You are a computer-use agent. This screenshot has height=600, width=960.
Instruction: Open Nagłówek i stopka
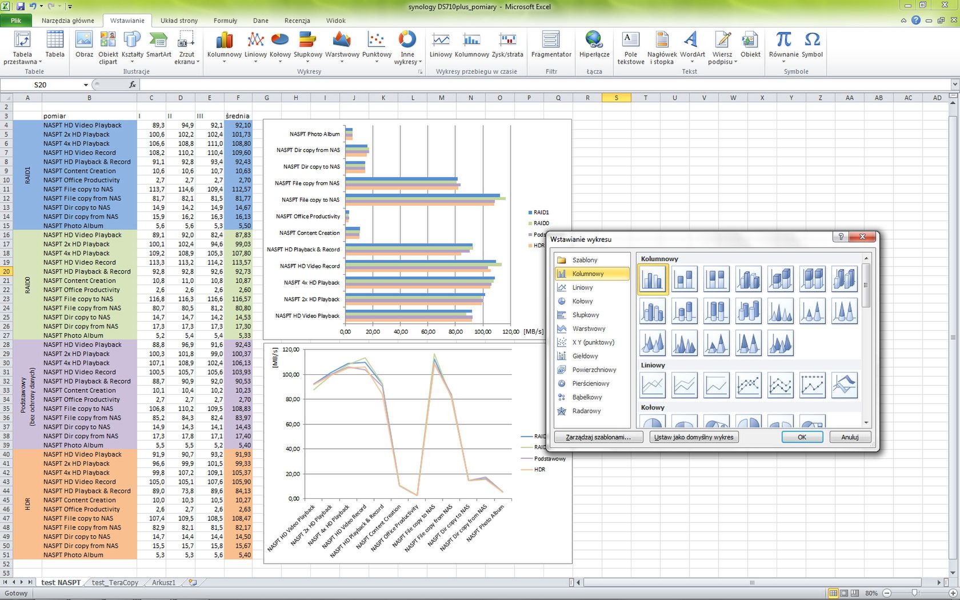pos(662,48)
